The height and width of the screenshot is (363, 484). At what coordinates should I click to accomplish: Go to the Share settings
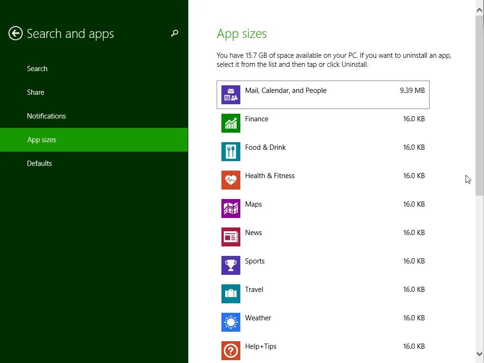pyautogui.click(x=94, y=92)
